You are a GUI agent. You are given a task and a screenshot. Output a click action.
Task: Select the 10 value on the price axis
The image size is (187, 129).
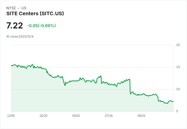[178, 89]
